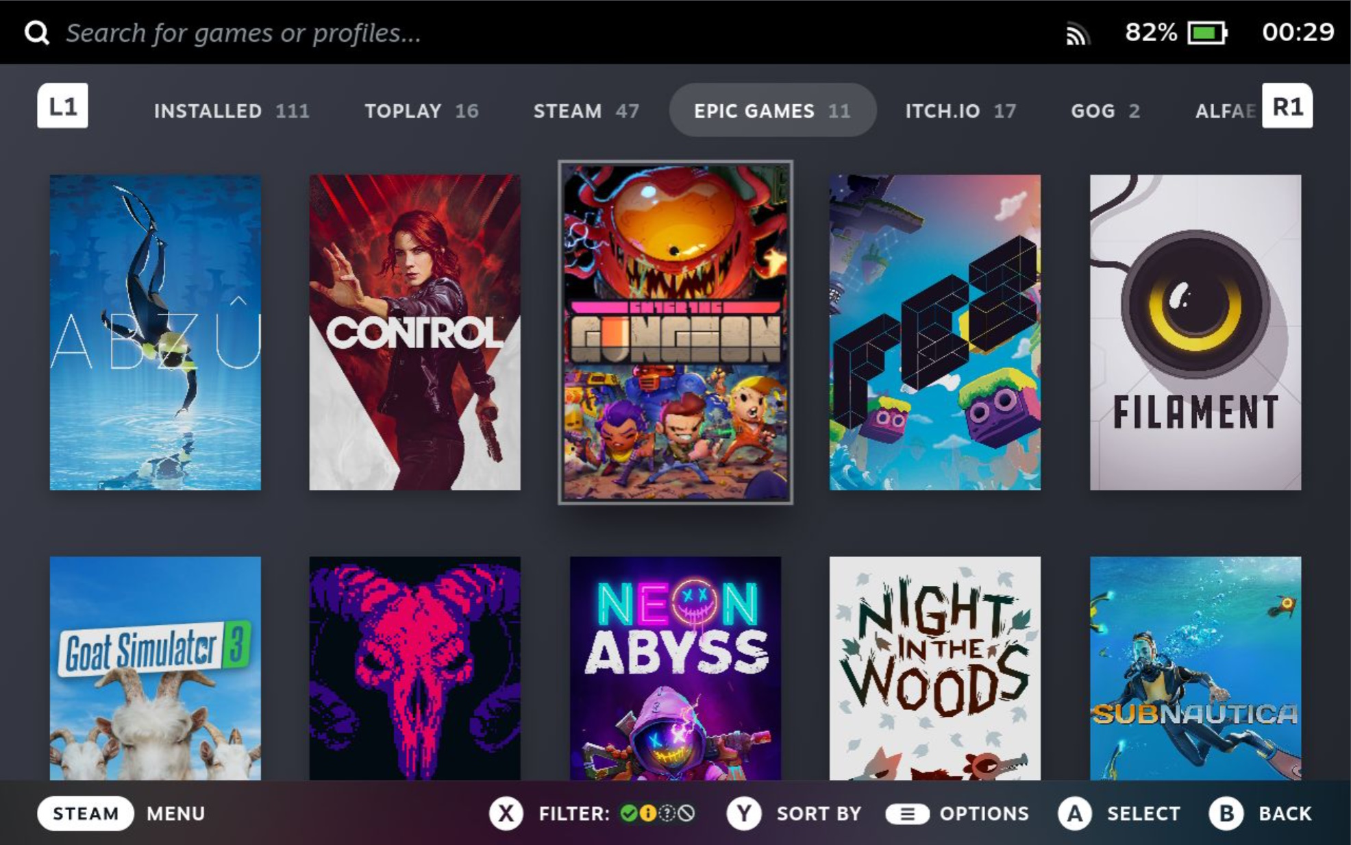Click the options menu button glyph
The width and height of the screenshot is (1351, 845).
point(907,813)
